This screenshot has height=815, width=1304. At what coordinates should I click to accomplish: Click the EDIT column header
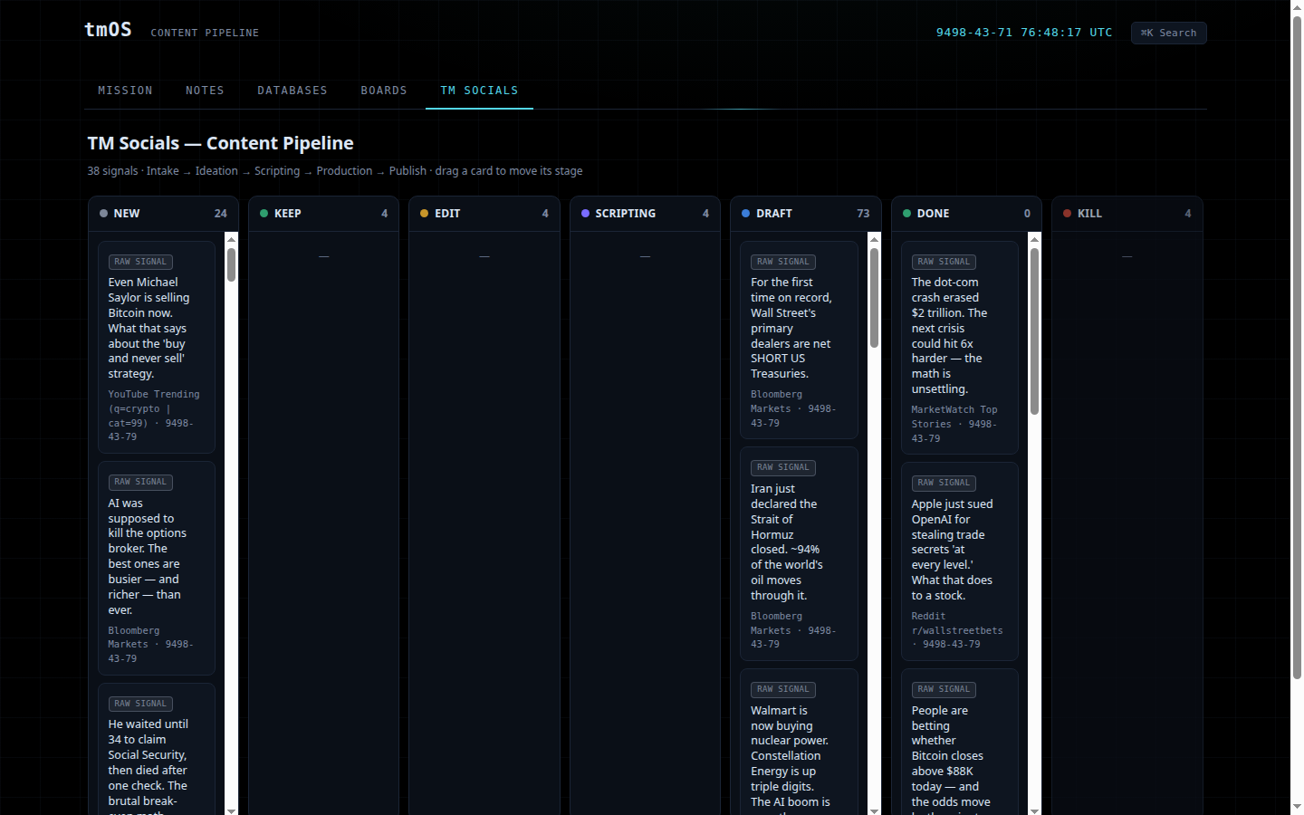pos(484,214)
